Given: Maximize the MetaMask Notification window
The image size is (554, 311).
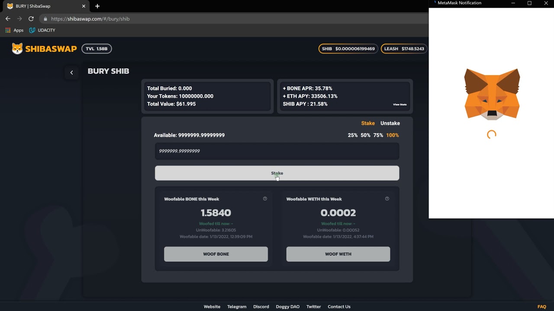Looking at the screenshot, I should click(529, 3).
